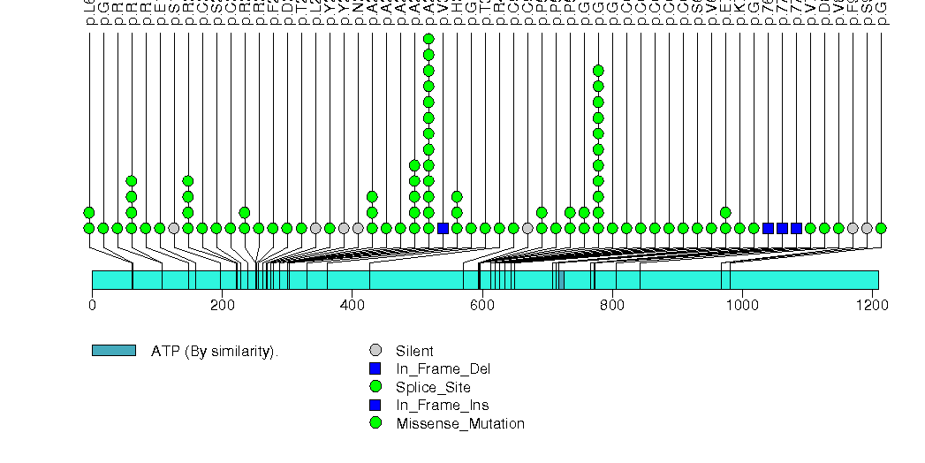Screen dimensions: 925x463
Task: Click the "ATP (By similarity)." legend label
Action: (215, 351)
